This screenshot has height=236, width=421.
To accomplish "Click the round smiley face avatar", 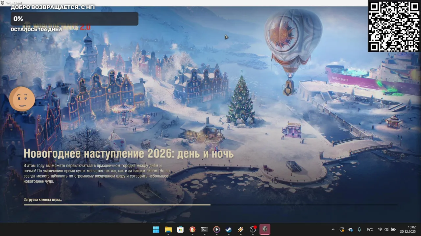I will 22,98.
